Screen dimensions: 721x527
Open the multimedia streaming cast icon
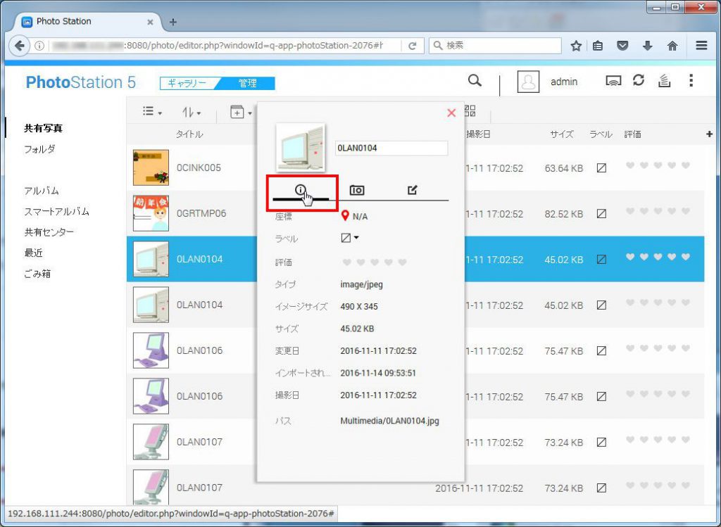[613, 81]
